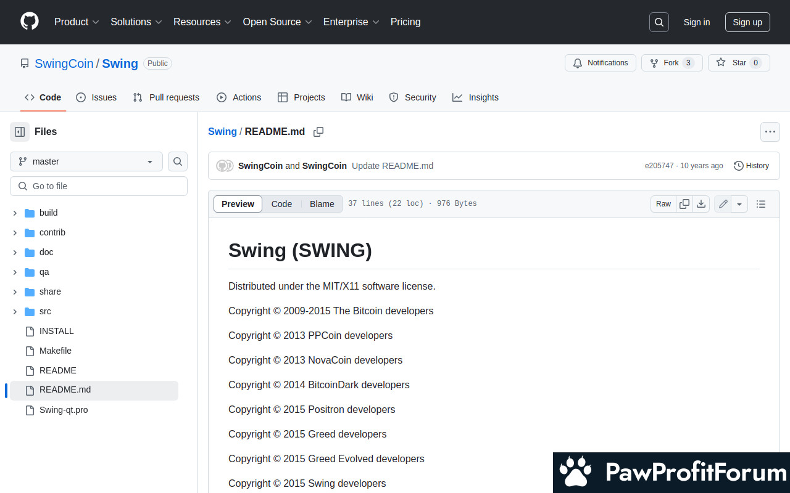Click the Sign up button
This screenshot has height=493, width=790.
click(x=747, y=22)
